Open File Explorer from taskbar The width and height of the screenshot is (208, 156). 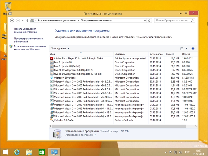[29, 152]
